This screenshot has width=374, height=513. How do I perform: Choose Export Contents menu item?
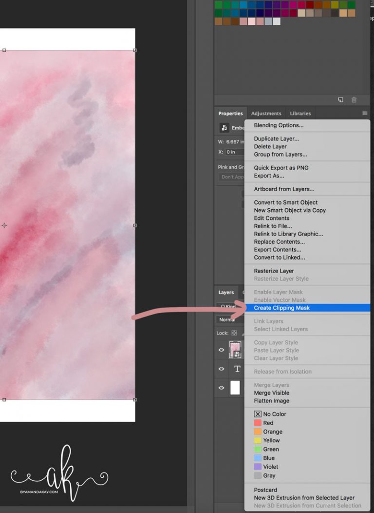(278, 250)
